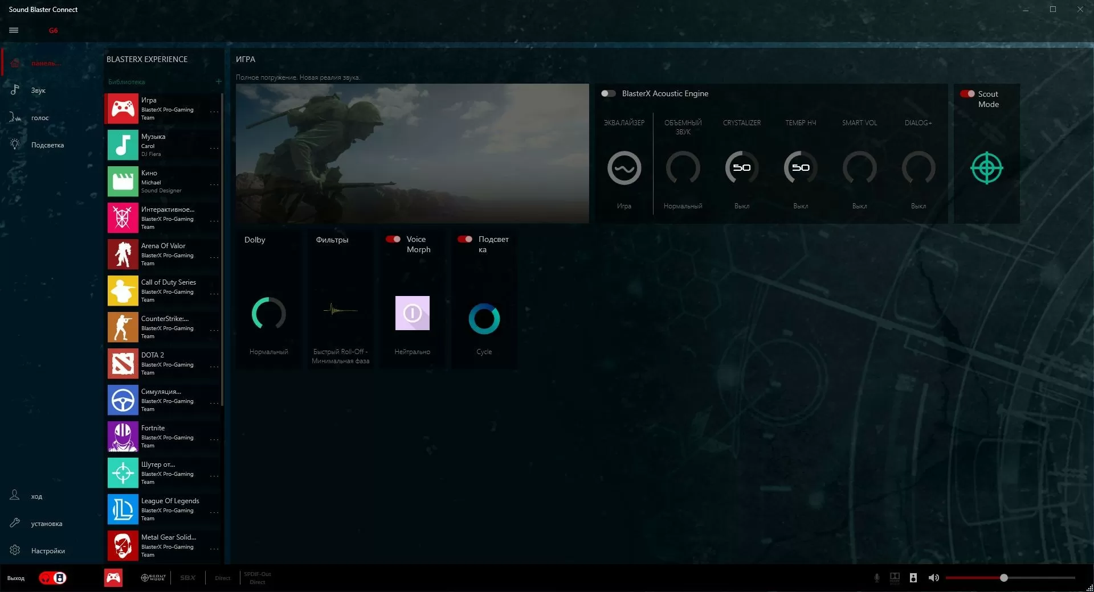This screenshot has width=1094, height=592.
Task: Click the microphone icon in bottom bar
Action: click(876, 578)
